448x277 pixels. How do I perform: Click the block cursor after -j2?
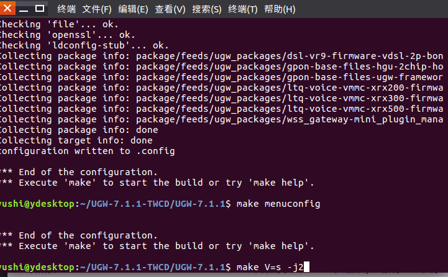(306, 266)
